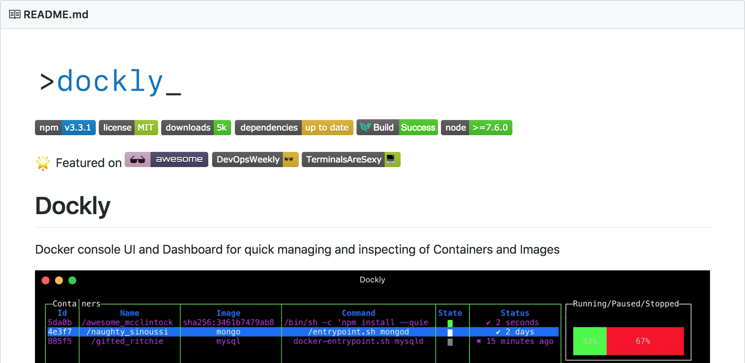This screenshot has height=363, width=745.
Task: Click the Running/Paused/Stopped panel title
Action: 626,304
